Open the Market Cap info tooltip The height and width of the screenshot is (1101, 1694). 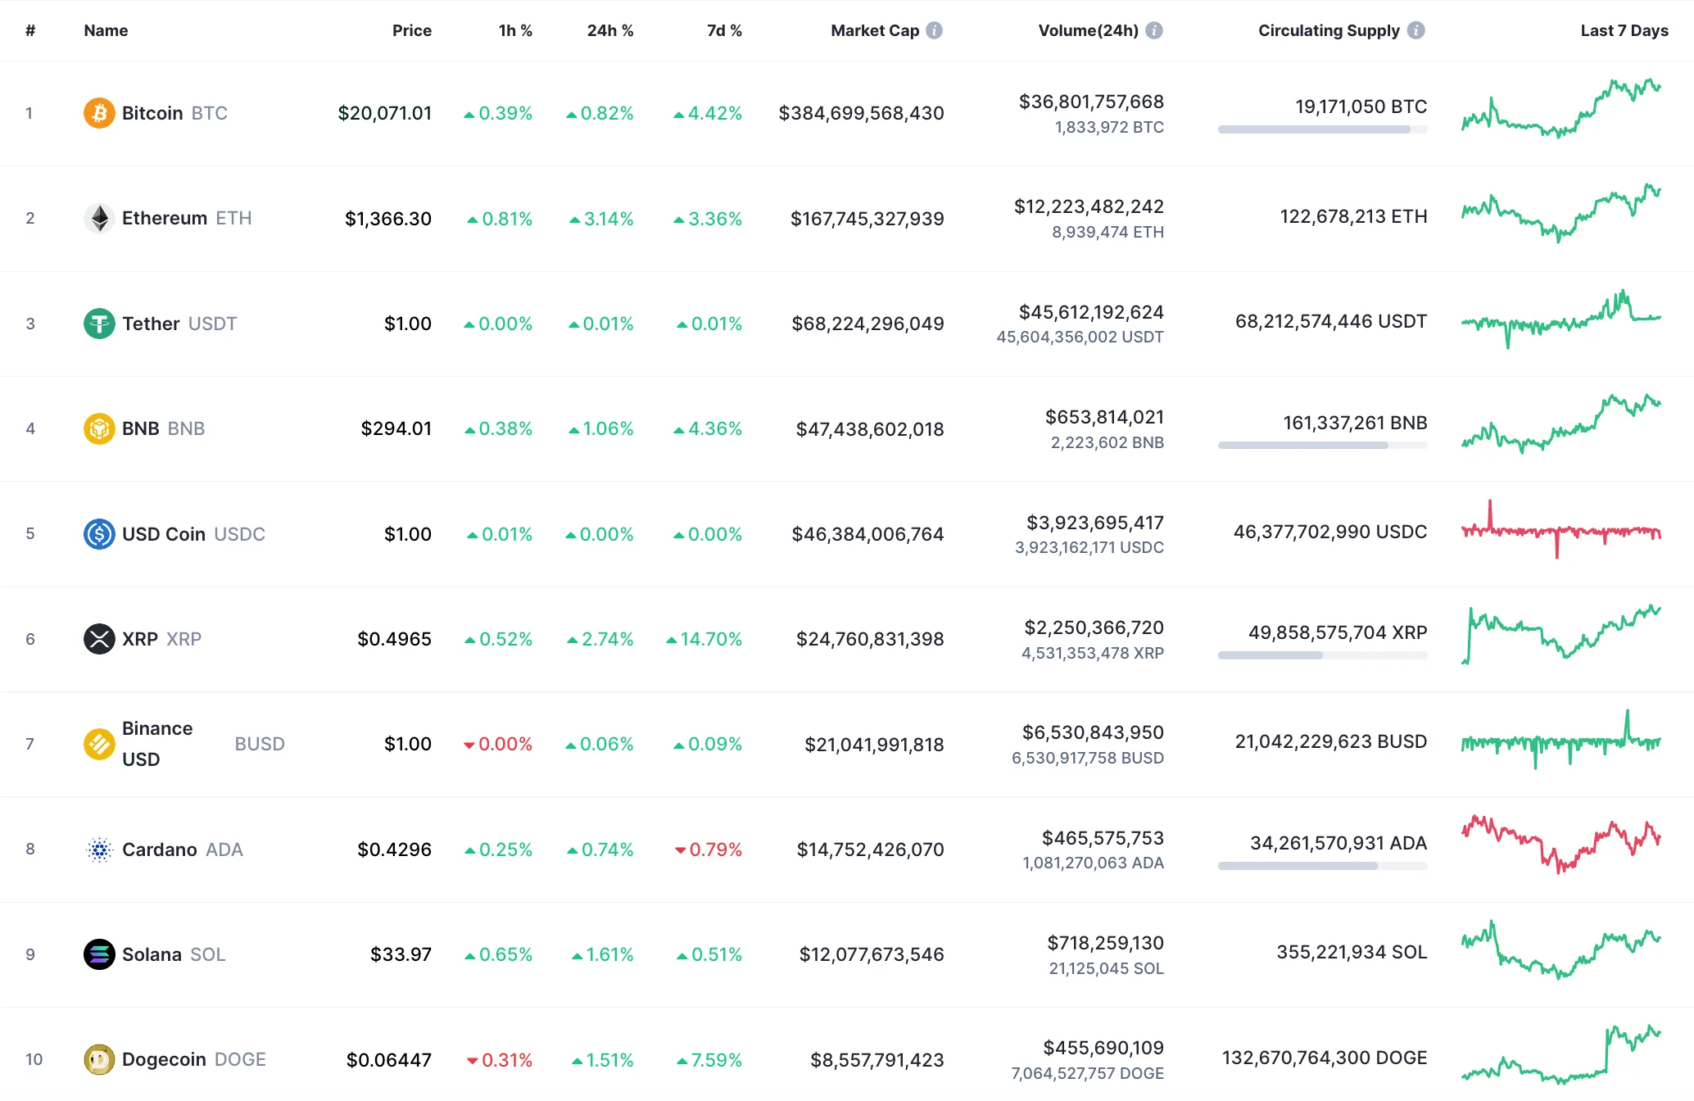coord(933,29)
